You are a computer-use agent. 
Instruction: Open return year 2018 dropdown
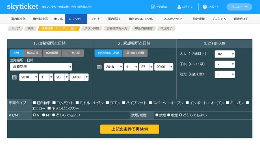click(113, 67)
